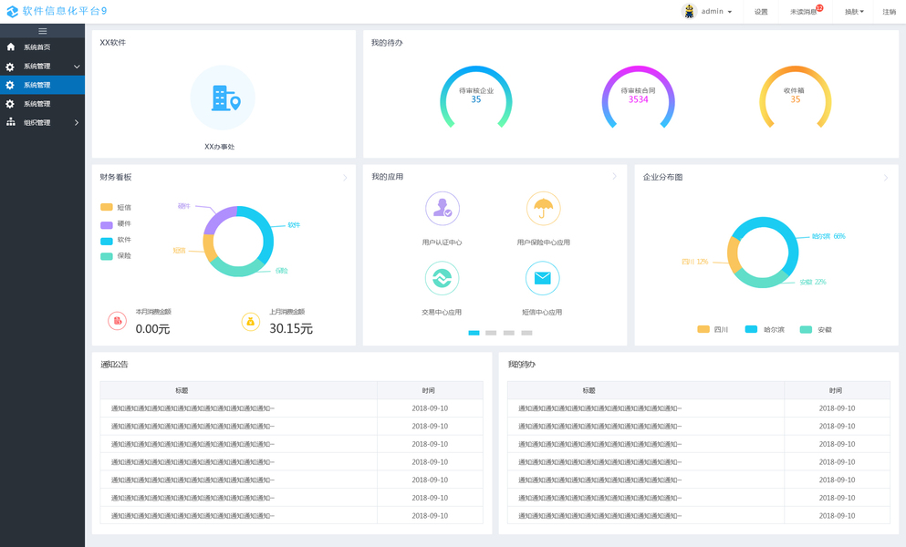906x547 pixels.
Task: Open the 待审核合同 gauge showing 3534
Action: (638, 97)
